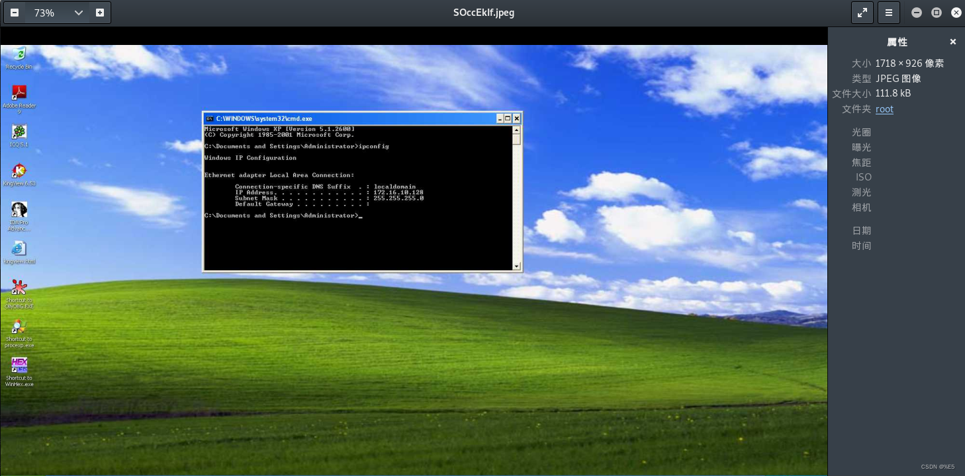Close the 属性 properties sidebar
Image resolution: width=965 pixels, height=476 pixels.
[x=953, y=42]
